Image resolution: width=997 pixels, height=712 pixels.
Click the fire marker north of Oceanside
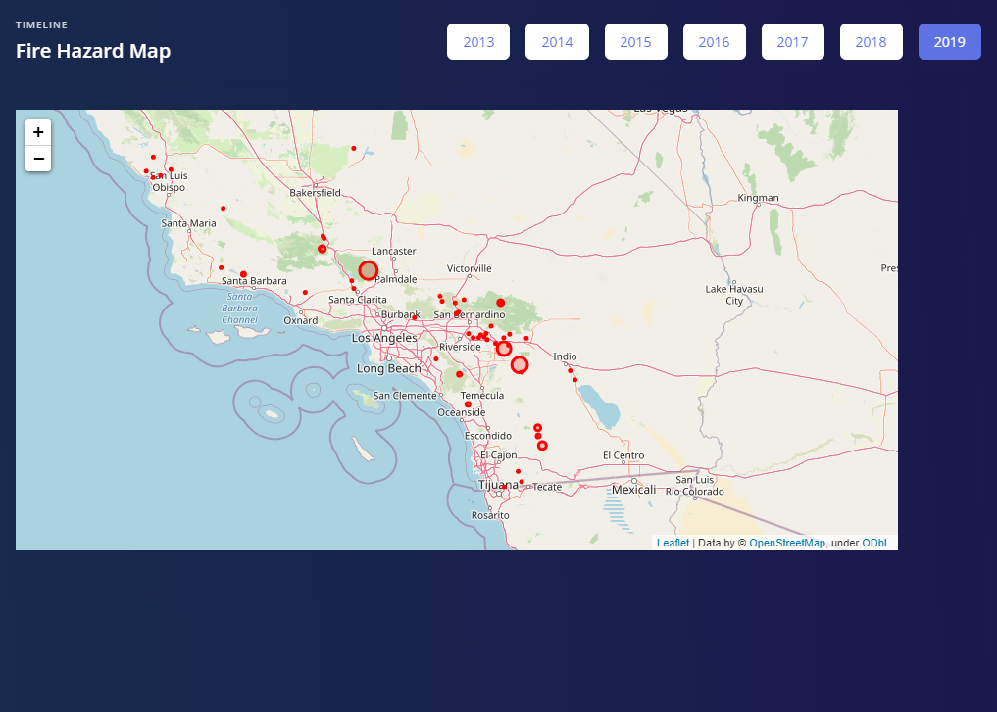468,403
